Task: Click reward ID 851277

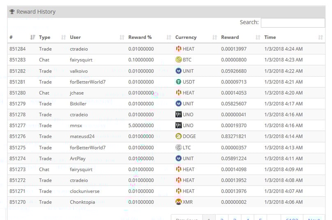Action: pos(17,125)
